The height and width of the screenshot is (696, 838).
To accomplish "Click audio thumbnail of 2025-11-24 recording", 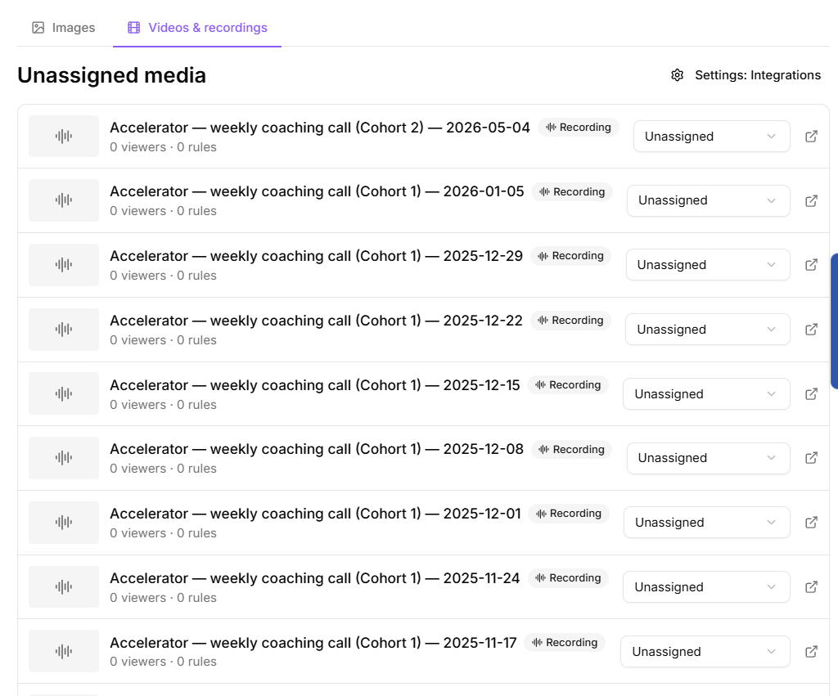I will click(64, 587).
